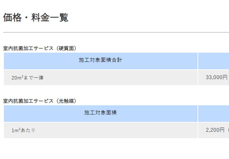Screen dimensions: 229x159
Task: Click the 価格・料金一覧 page heading
Action: coord(35,17)
